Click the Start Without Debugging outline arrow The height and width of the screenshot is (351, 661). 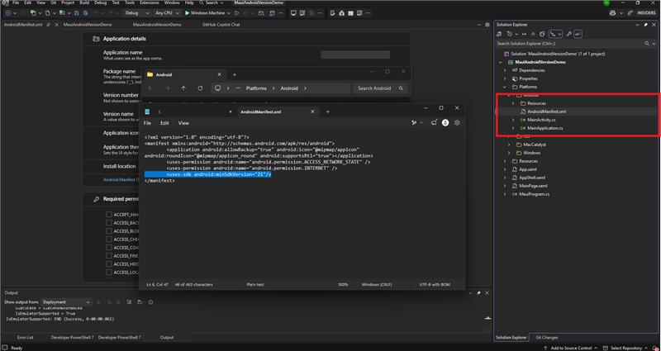tap(236, 13)
